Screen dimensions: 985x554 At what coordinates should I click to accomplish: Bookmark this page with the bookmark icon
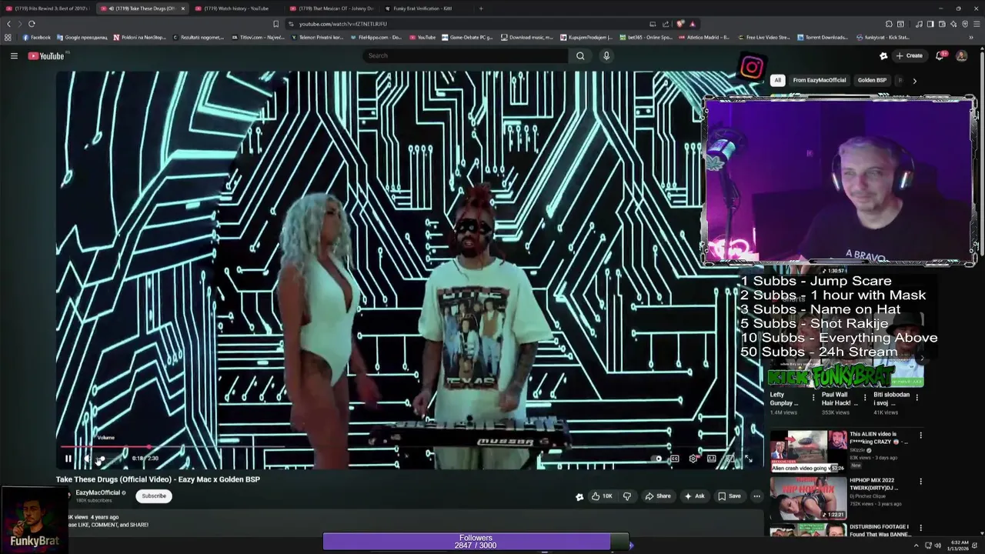coord(276,24)
